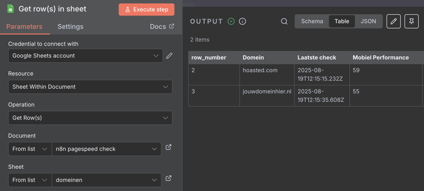Open the Operation Get Row(s) dropdown
This screenshot has width=424, height=191.
pyautogui.click(x=90, y=118)
